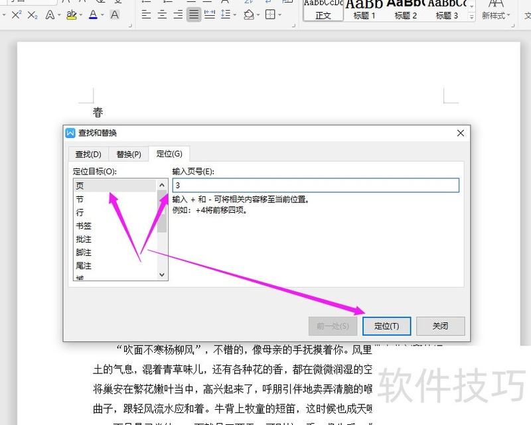Open the text effect dropdown arrow
Viewport: 531px width, 425px height.
(x=59, y=15)
